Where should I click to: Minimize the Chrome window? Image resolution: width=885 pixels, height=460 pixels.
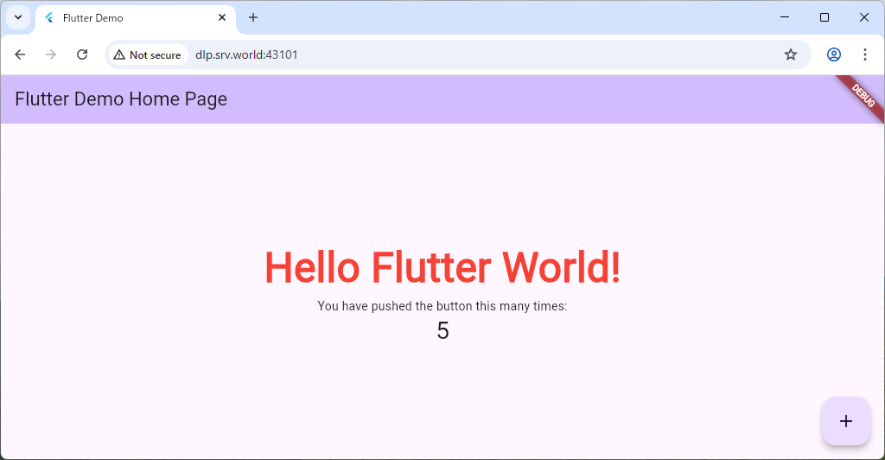[x=785, y=17]
